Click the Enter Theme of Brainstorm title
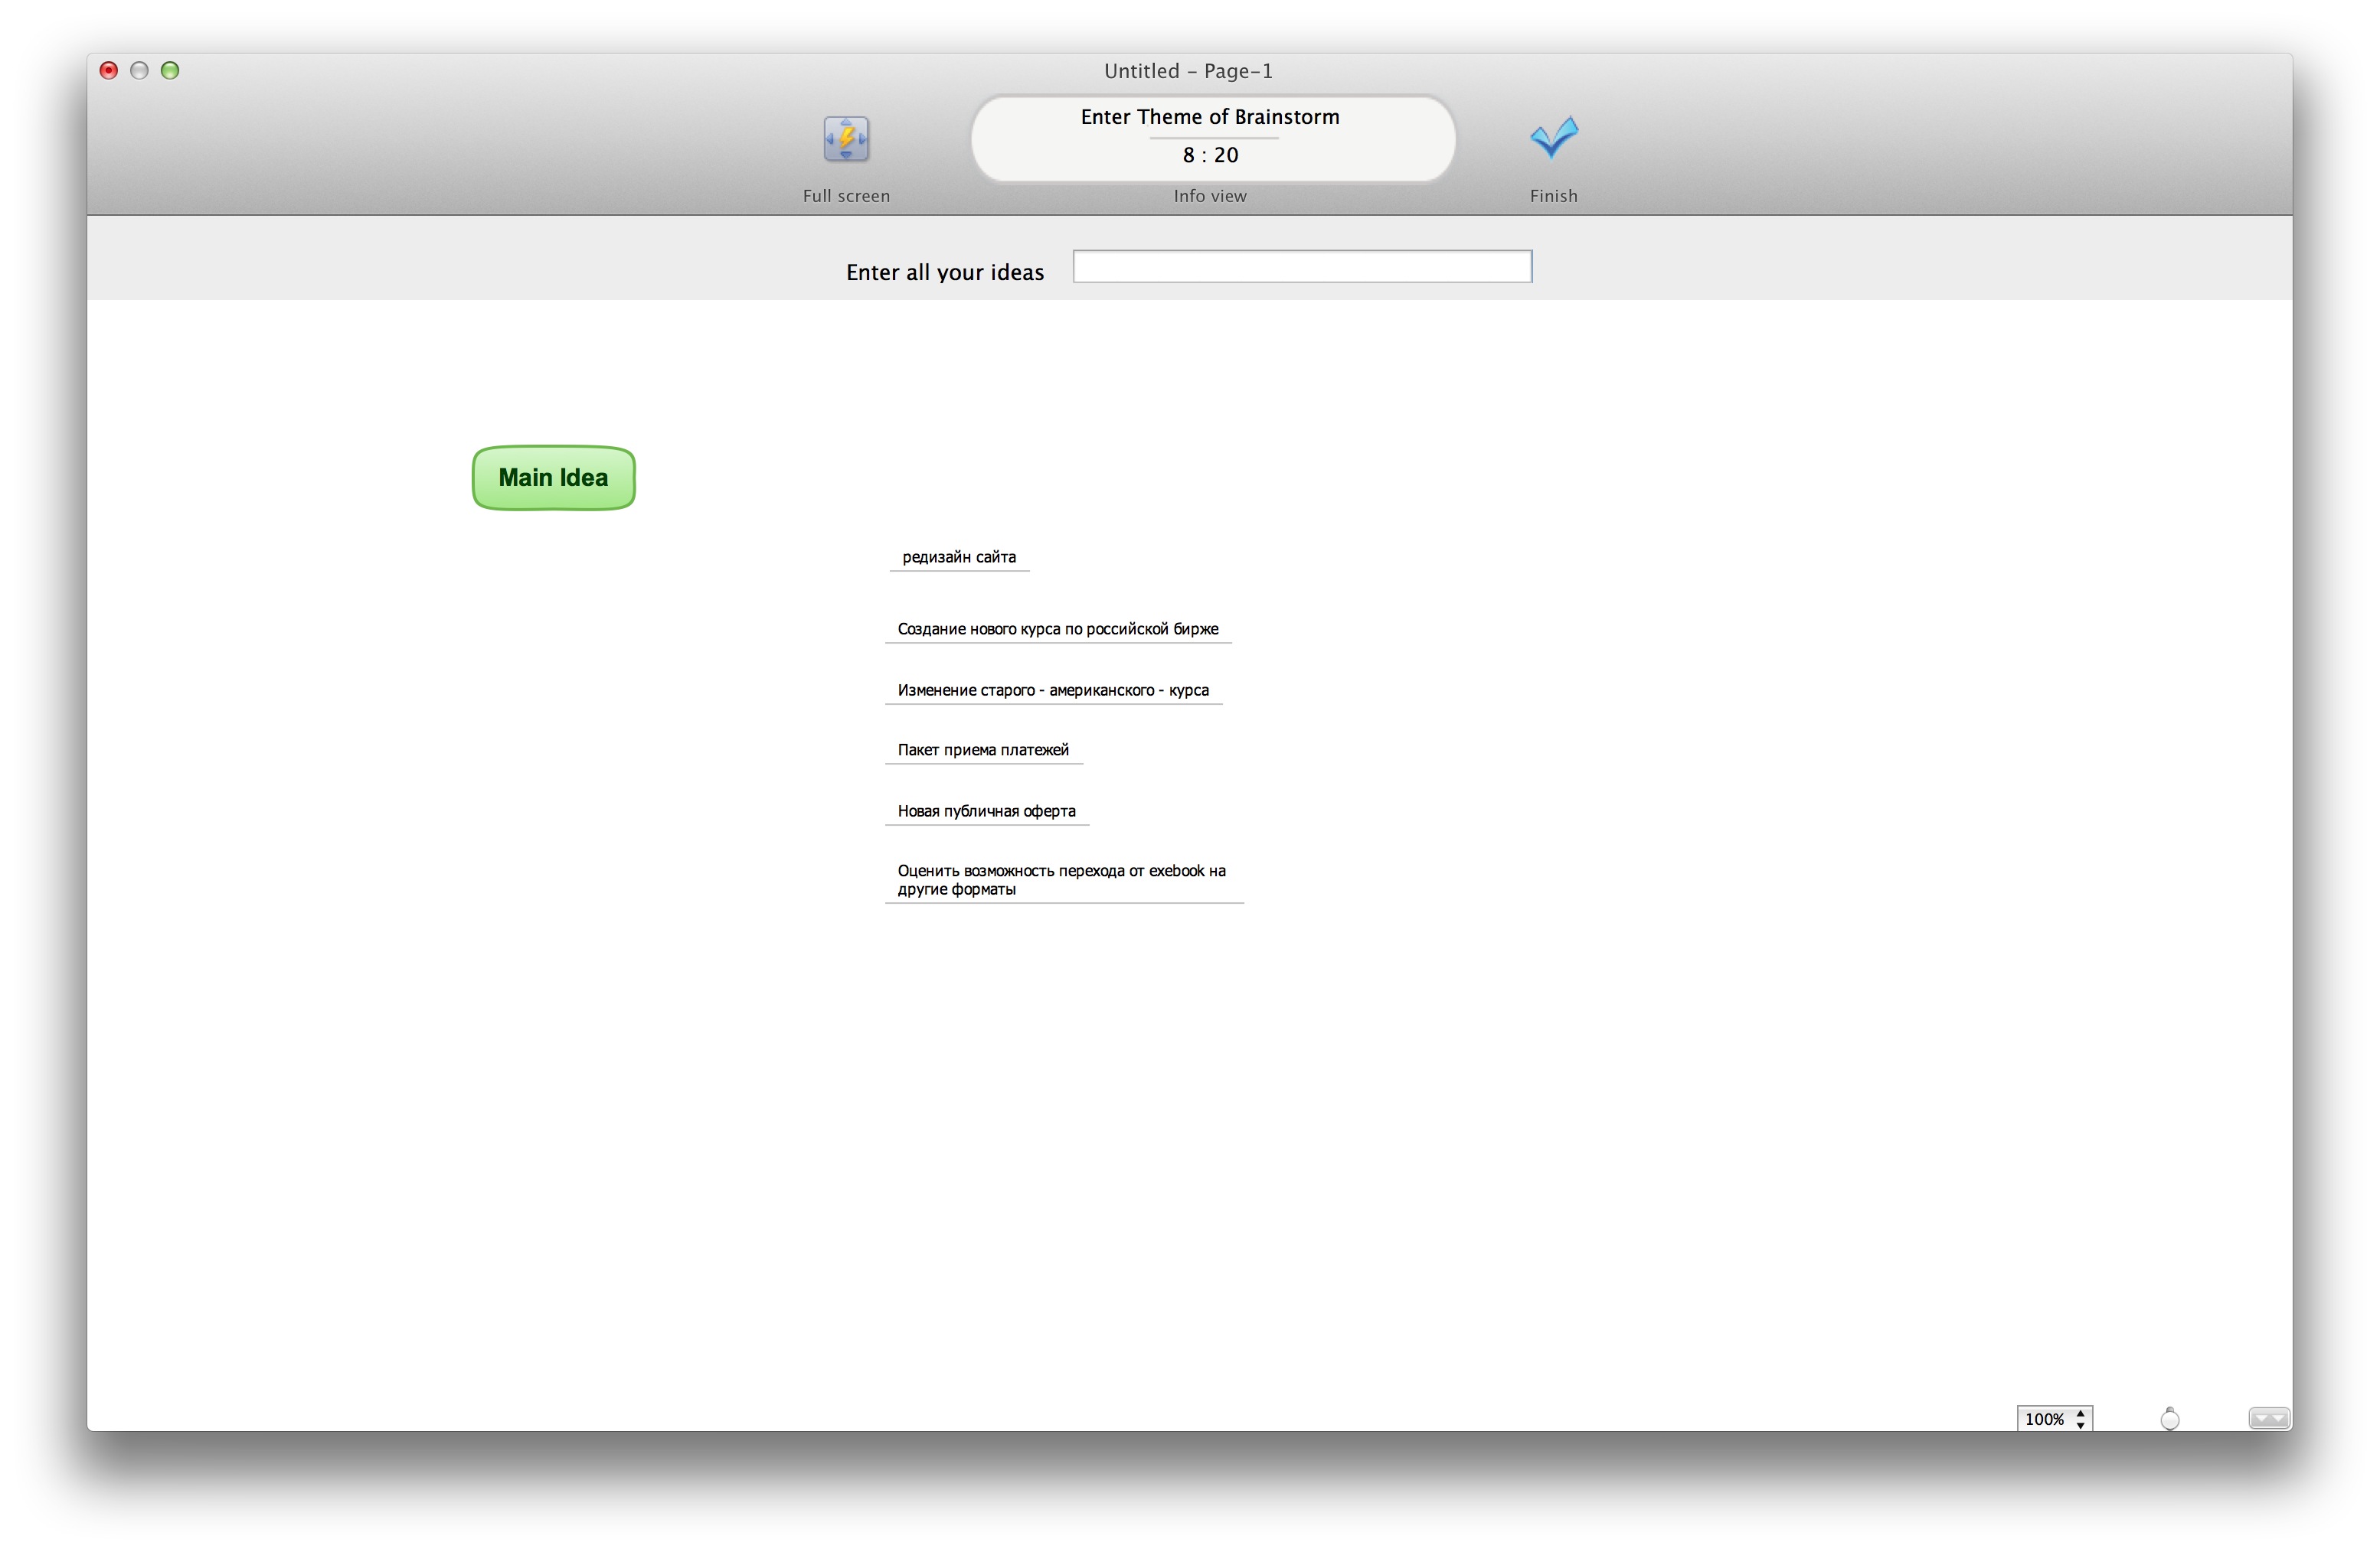2380x1552 pixels. [1210, 117]
